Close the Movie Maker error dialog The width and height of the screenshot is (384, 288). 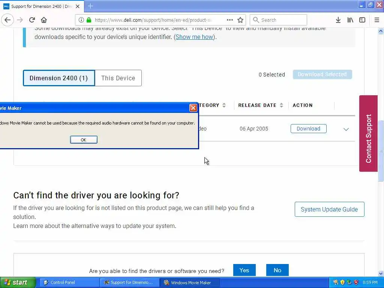193,108
